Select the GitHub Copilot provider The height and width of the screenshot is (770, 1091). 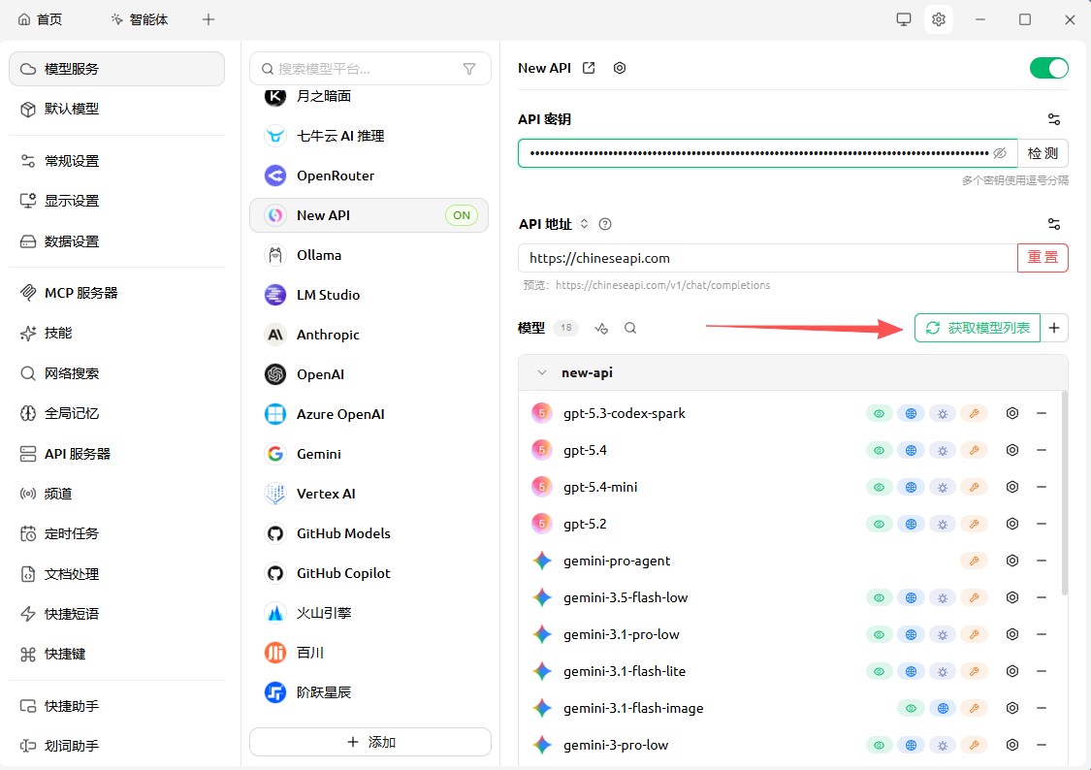[x=369, y=573]
